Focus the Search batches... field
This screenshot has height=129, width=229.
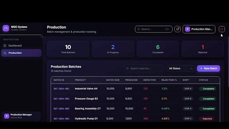click(x=144, y=68)
